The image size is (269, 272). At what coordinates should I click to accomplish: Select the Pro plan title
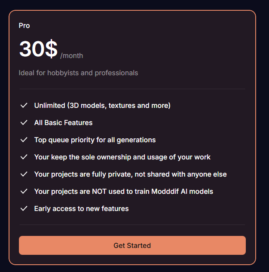(24, 26)
